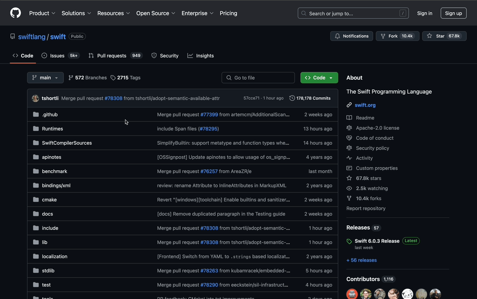Screen dimensions: 477x299
Task: Open the Contributors section heading
Action: click(x=363, y=279)
